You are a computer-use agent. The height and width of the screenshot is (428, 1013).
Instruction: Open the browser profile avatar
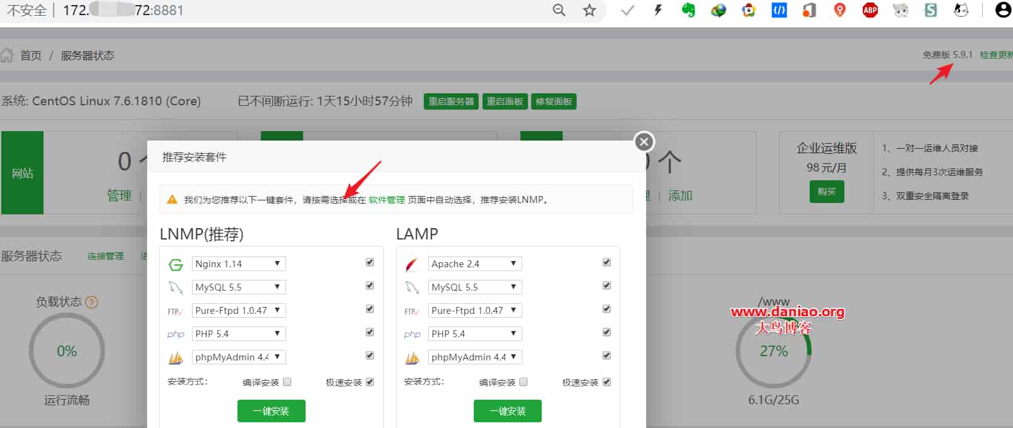click(x=1003, y=10)
